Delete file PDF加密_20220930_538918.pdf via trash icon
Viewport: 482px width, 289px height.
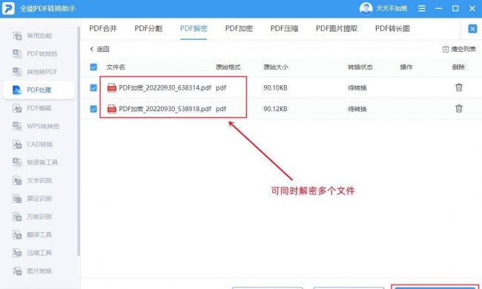[458, 108]
